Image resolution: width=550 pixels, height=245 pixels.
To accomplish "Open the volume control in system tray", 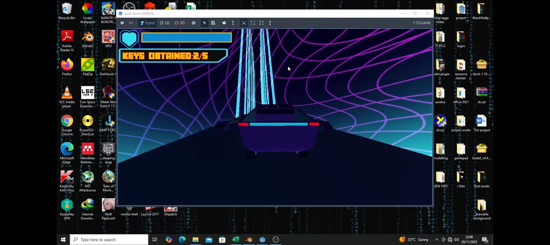I will (x=457, y=240).
